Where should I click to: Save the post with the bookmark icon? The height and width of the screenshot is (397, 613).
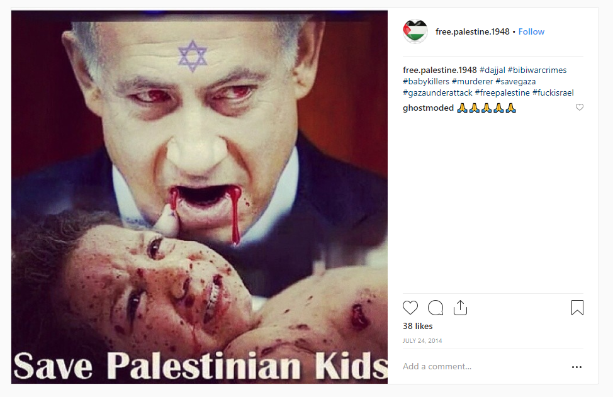click(x=577, y=308)
